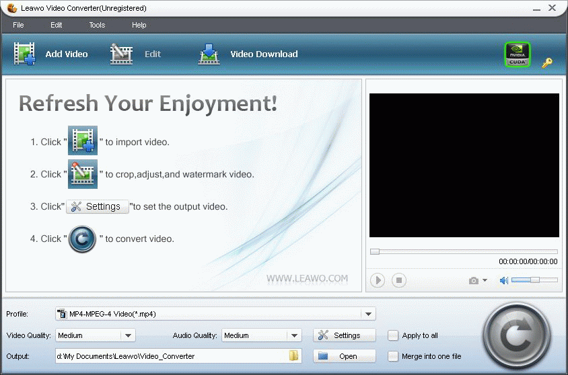This screenshot has width=568, height=375.
Task: Expand the Profile format dropdown
Action: pos(367,314)
